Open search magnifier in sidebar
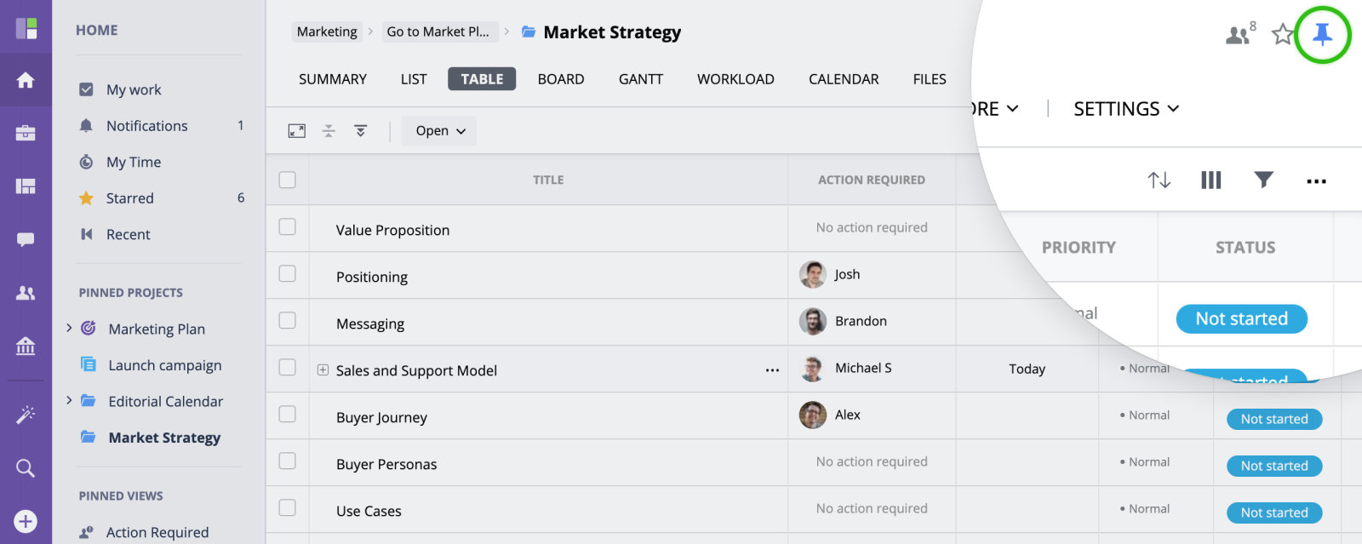Screen dimensions: 1362x544 pyautogui.click(x=26, y=468)
